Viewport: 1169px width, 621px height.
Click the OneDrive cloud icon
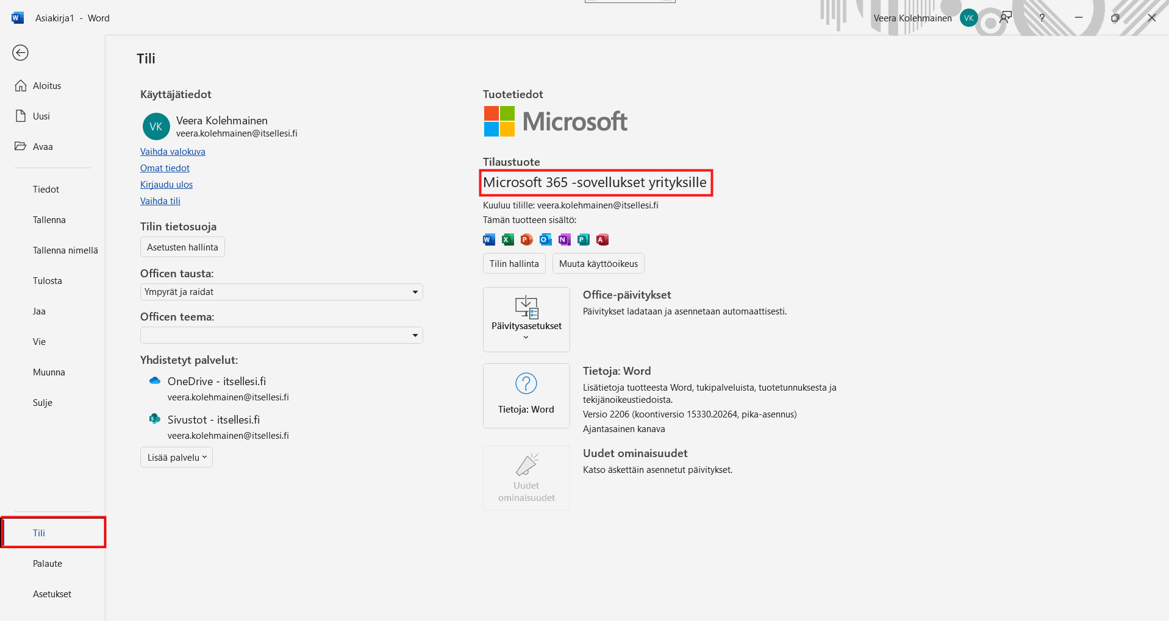[155, 381]
